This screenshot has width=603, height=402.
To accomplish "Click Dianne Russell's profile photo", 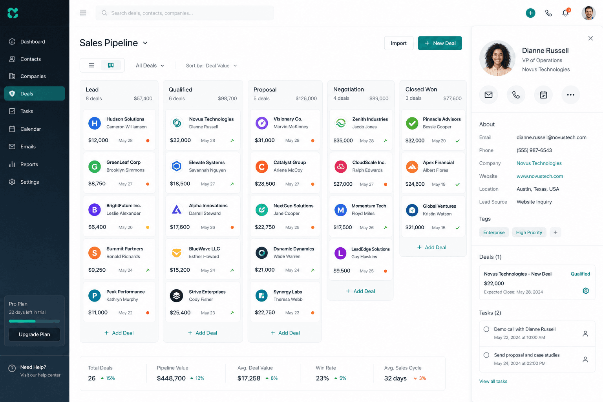I will [497, 58].
